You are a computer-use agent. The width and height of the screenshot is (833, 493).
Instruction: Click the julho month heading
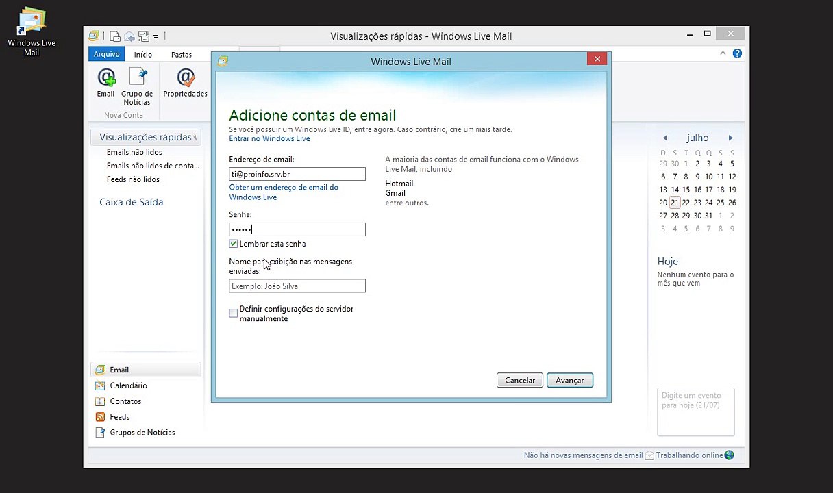pyautogui.click(x=697, y=138)
